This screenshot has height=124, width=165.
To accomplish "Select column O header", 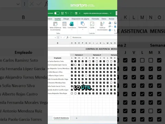I will pos(115,43).
